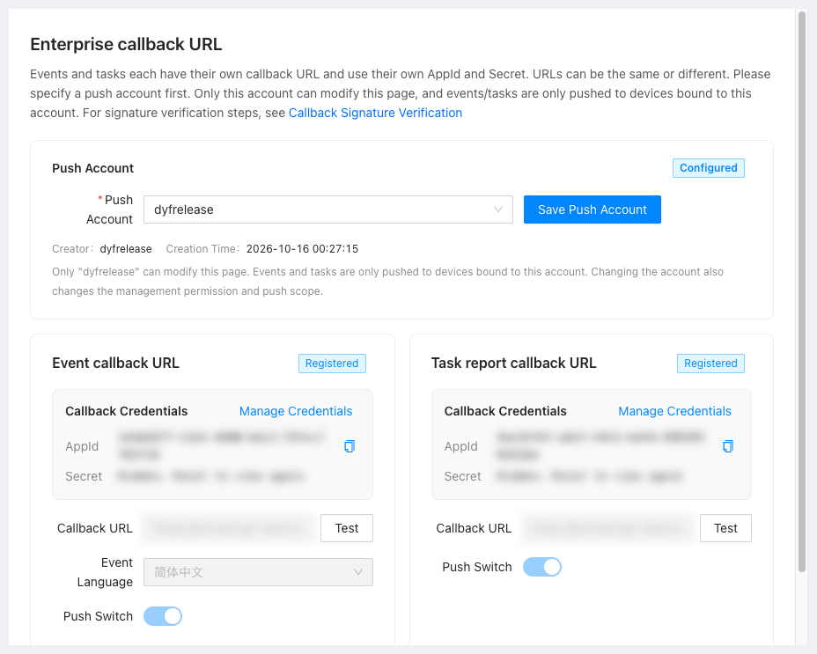This screenshot has width=817, height=654.
Task: Click the creation time 2026-10-16 00:27:15
Action: [302, 249]
